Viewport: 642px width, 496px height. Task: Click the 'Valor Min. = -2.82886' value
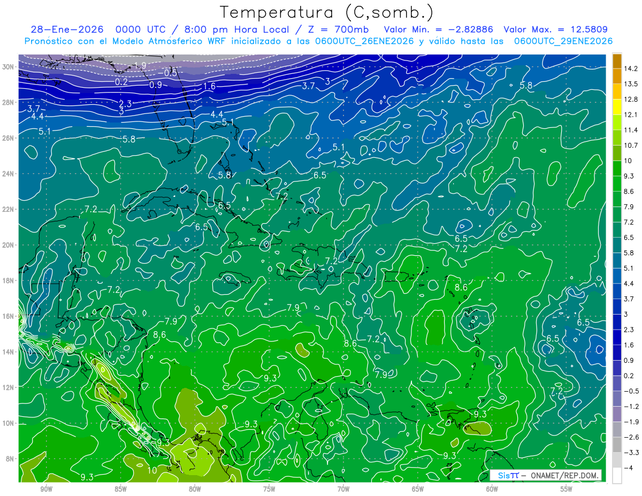pyautogui.click(x=439, y=29)
